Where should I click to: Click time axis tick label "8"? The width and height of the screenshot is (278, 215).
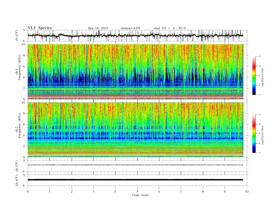coord(203,191)
